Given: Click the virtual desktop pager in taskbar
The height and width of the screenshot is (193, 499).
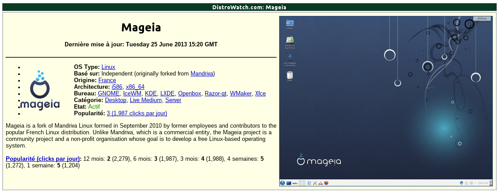Looking at the screenshot, I should pos(302,183).
